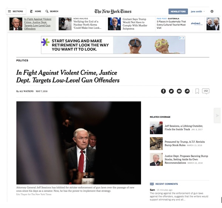Select bump stock rules article thumbnail
The image size is (222, 208).
[156, 143]
